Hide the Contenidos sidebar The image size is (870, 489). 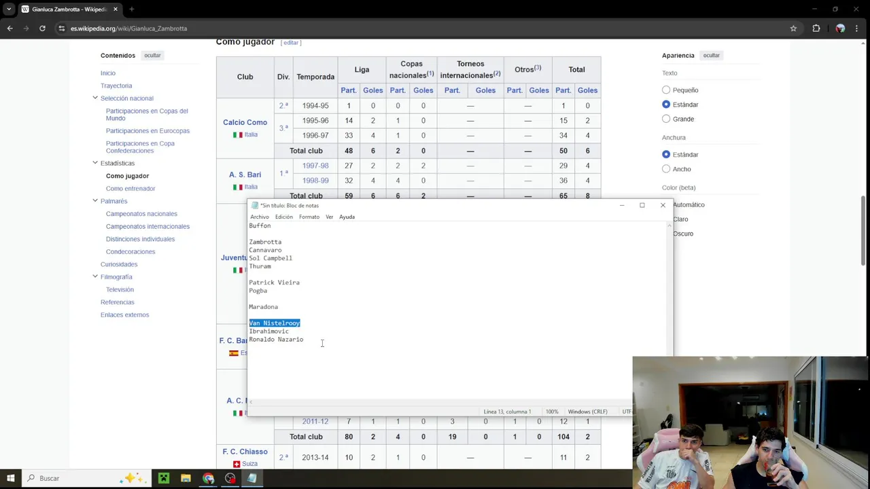(x=152, y=56)
